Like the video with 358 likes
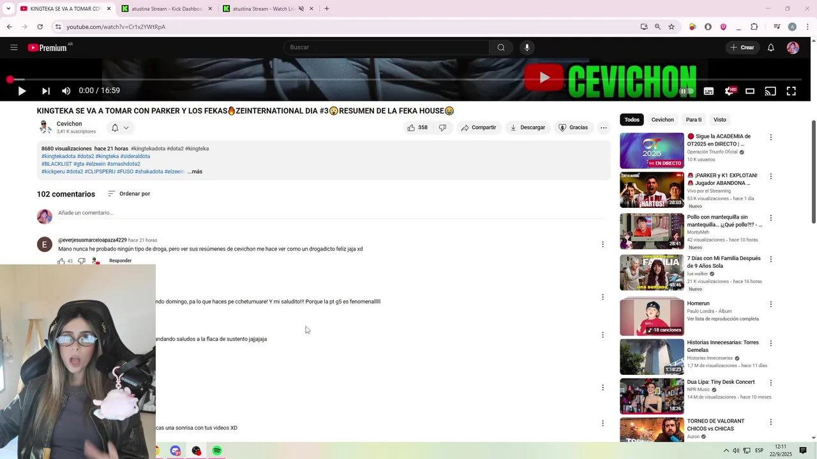Image resolution: width=817 pixels, height=459 pixels. 417,127
